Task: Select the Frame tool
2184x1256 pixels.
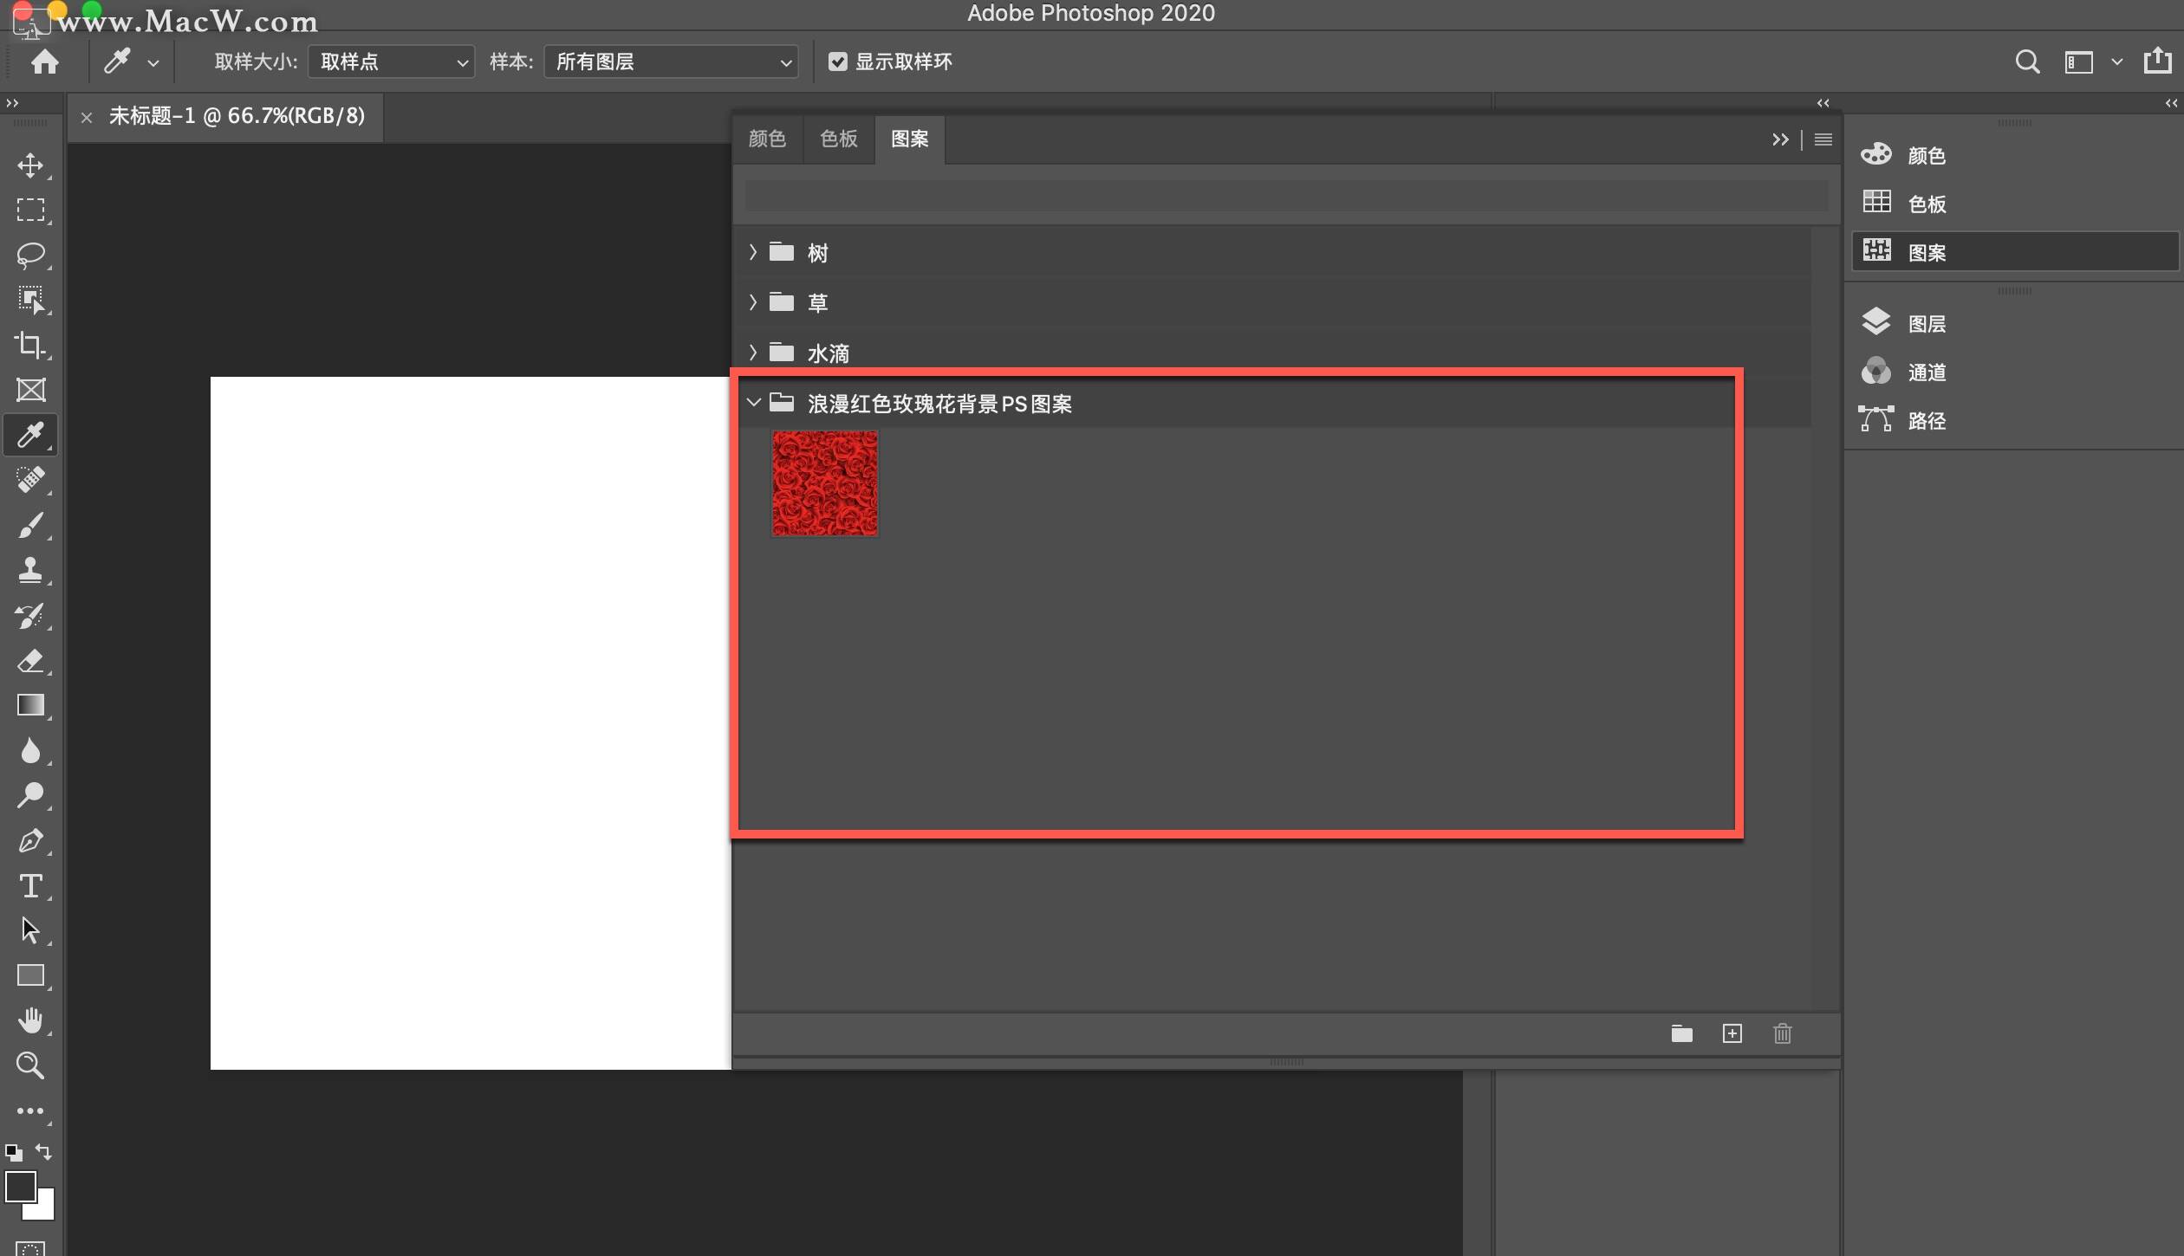Action: (x=30, y=390)
